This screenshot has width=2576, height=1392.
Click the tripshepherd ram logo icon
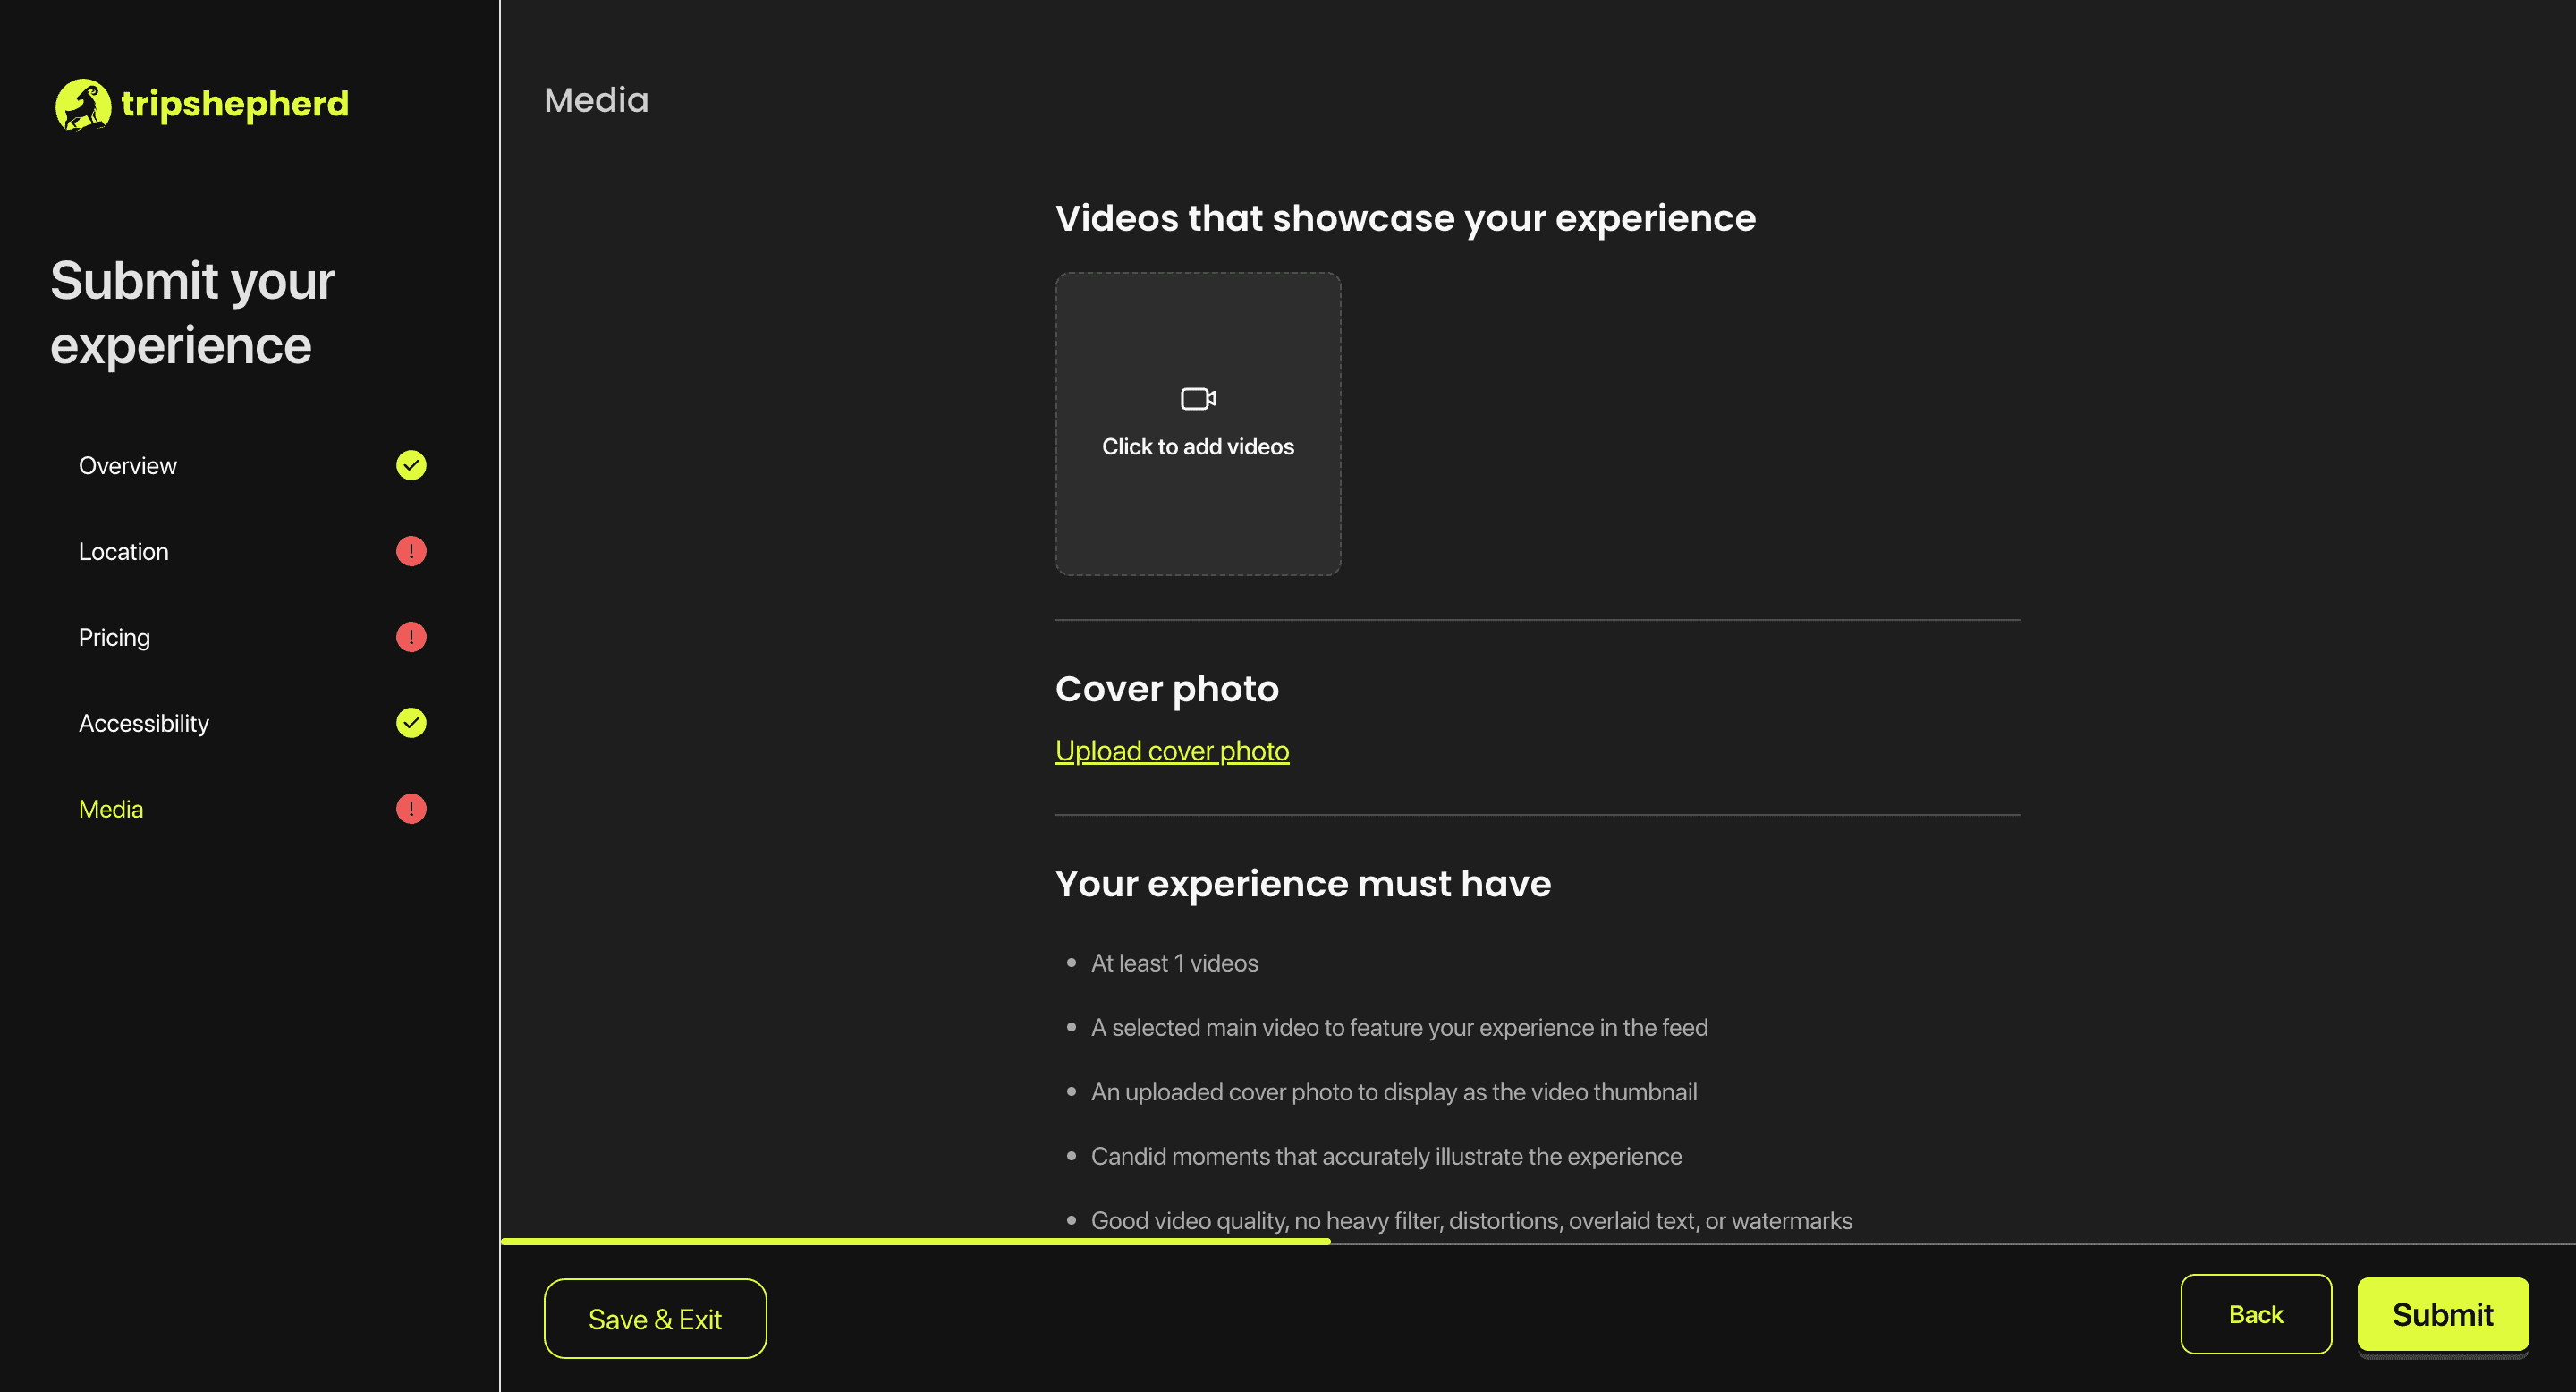83,104
